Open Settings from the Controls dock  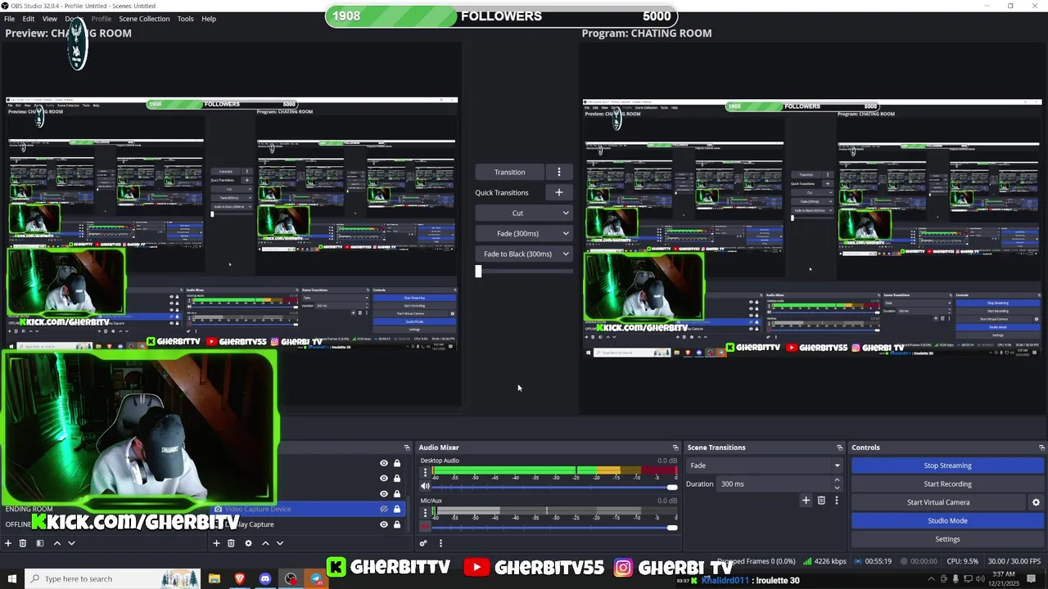947,539
